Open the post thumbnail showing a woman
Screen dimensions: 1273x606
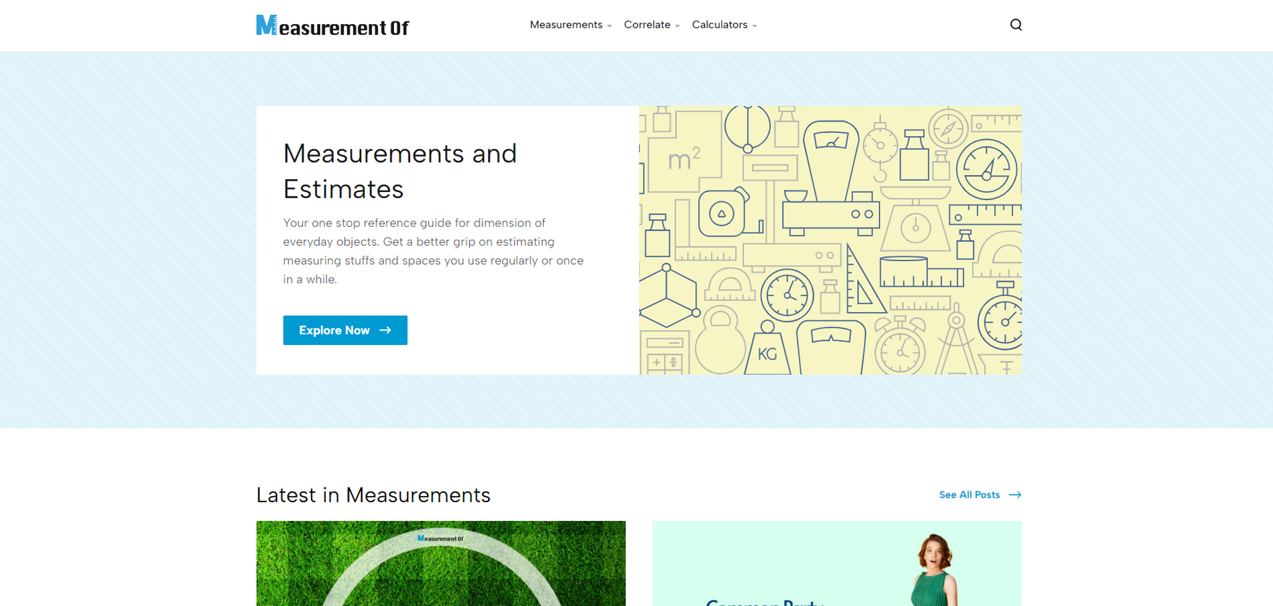coord(837,563)
